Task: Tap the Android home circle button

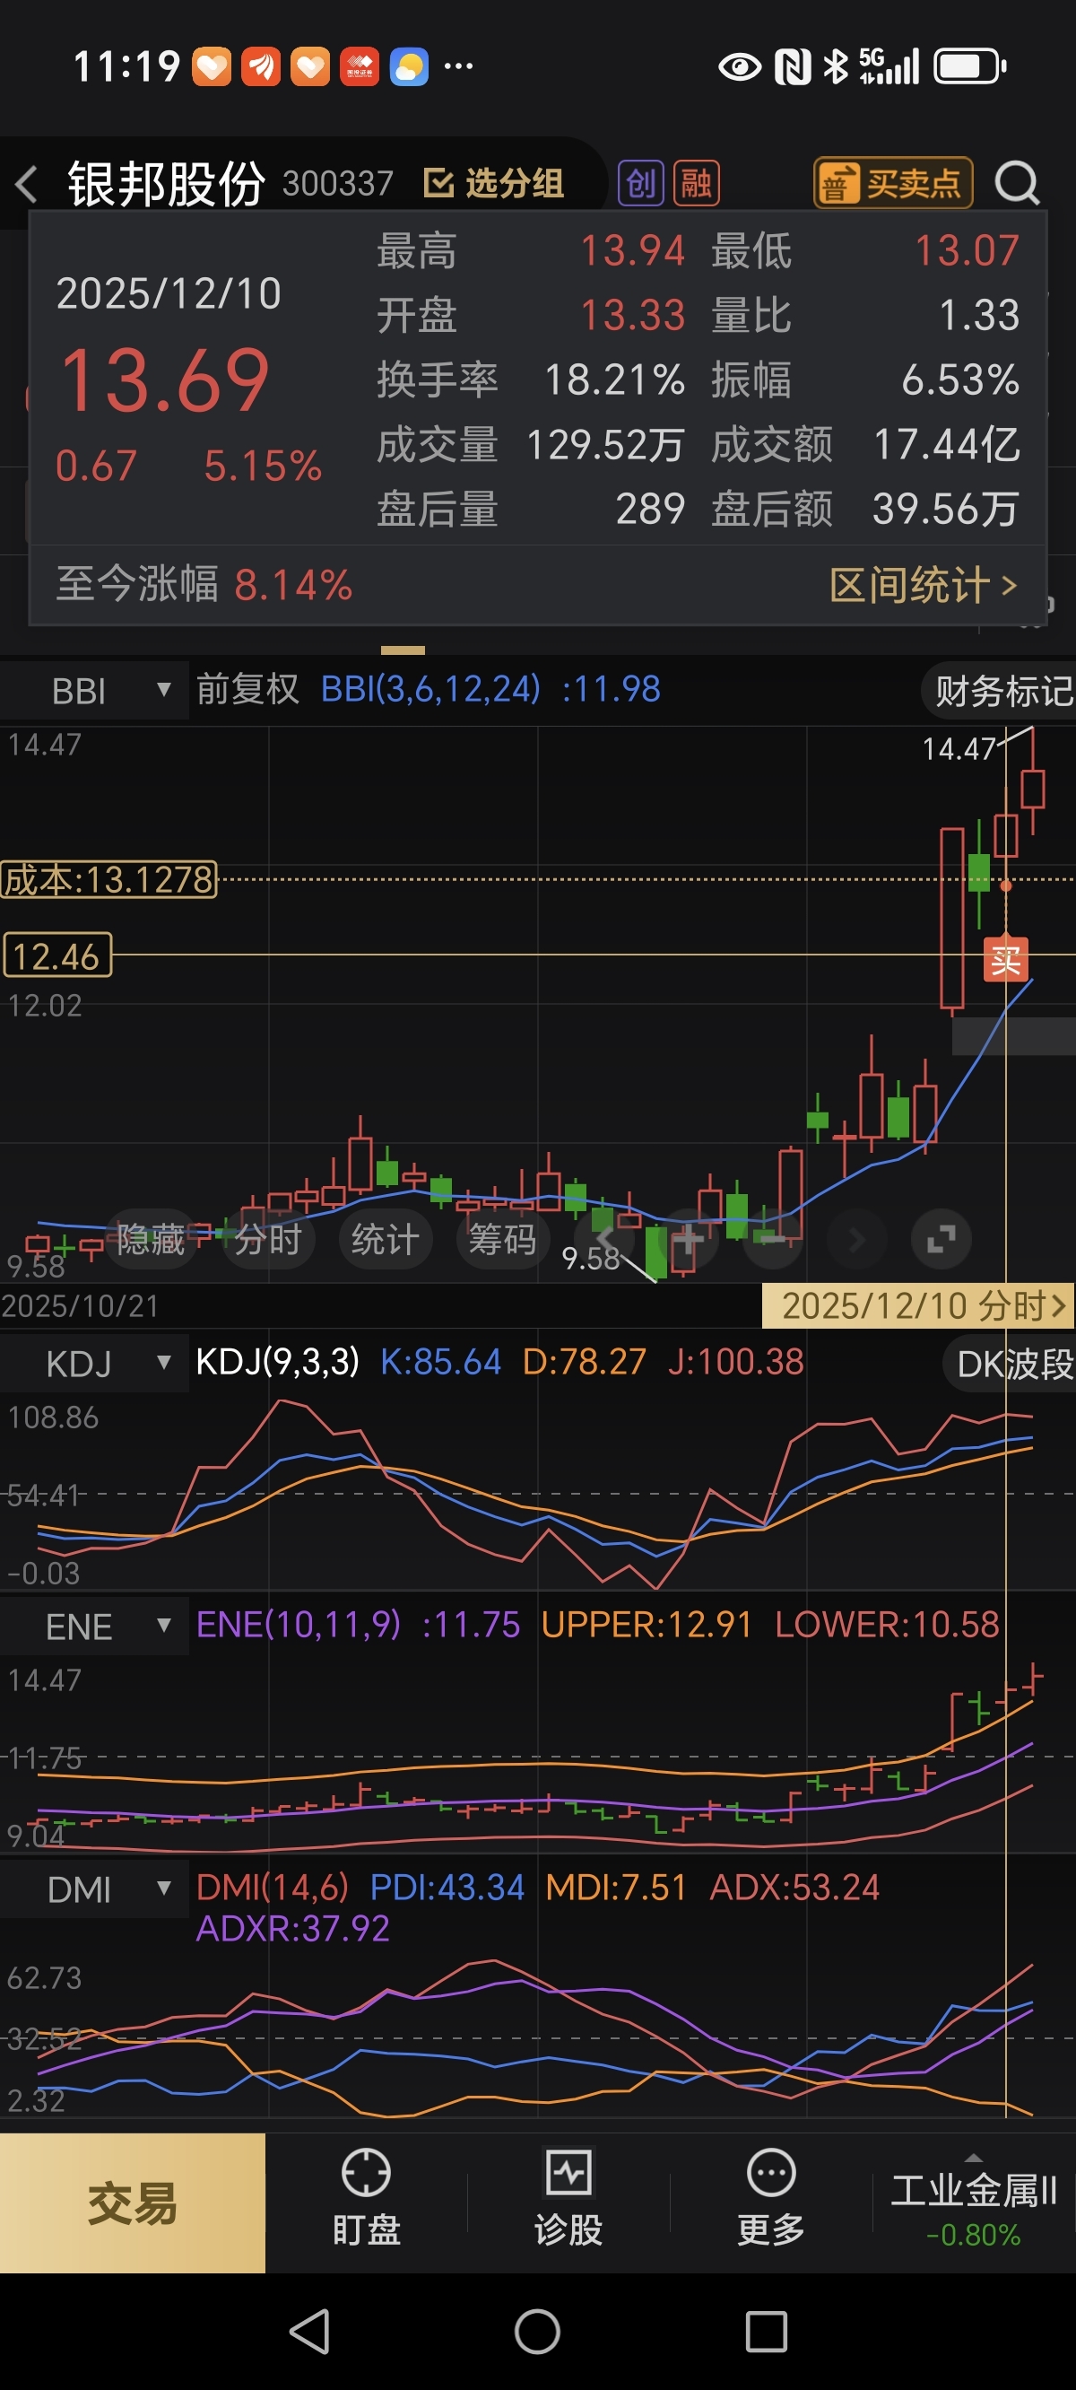Action: coord(538,2332)
